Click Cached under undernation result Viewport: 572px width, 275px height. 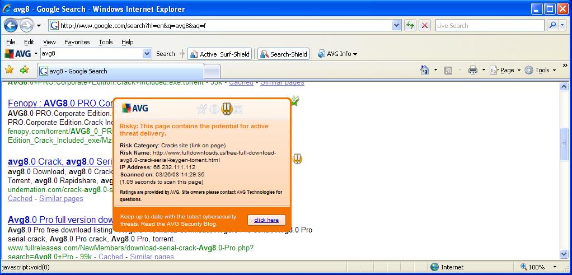coord(20,199)
